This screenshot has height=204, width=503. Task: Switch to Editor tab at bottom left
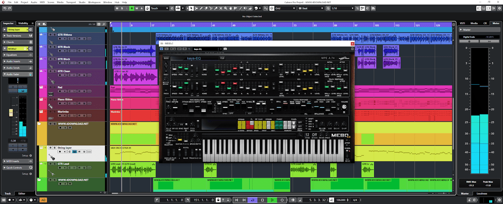pos(22,194)
